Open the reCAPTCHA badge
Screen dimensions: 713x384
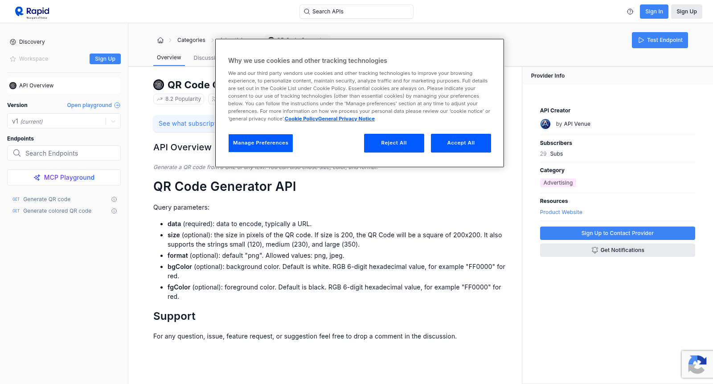[697, 364]
